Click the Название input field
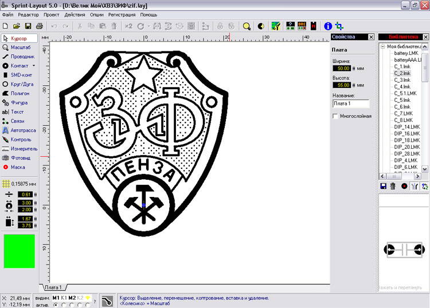 pyautogui.click(x=351, y=104)
